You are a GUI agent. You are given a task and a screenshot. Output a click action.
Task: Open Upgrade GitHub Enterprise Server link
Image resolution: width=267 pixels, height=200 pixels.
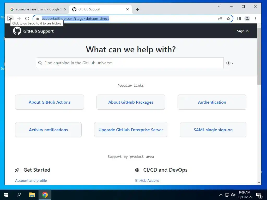tap(131, 130)
